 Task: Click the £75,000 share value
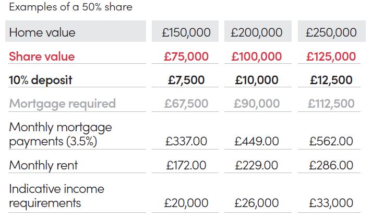point(186,56)
